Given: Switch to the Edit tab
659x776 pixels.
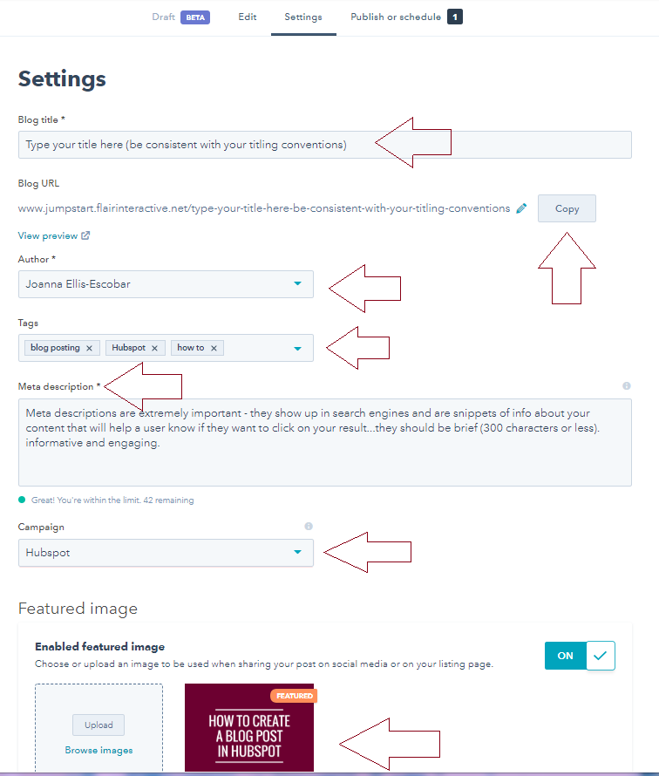Looking at the screenshot, I should click(247, 17).
